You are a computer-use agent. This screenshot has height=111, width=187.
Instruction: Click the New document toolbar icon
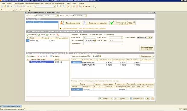point(2,7)
